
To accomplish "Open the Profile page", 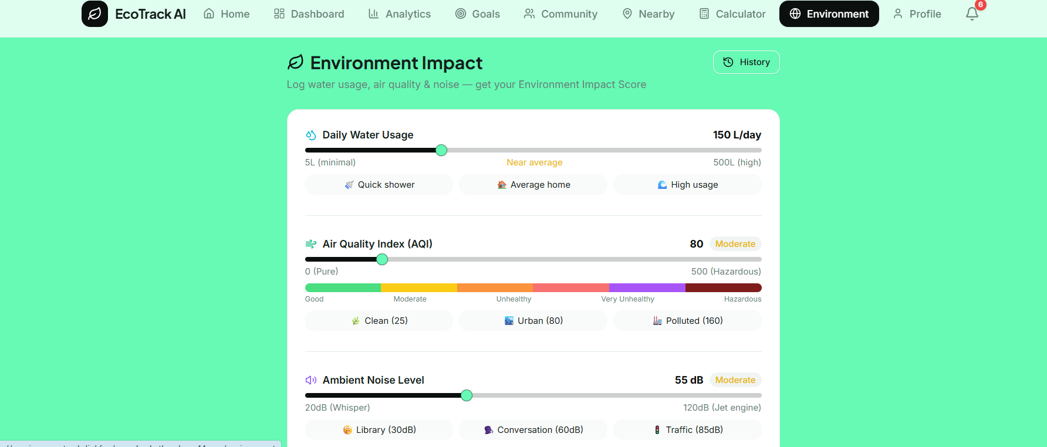I will click(x=917, y=13).
